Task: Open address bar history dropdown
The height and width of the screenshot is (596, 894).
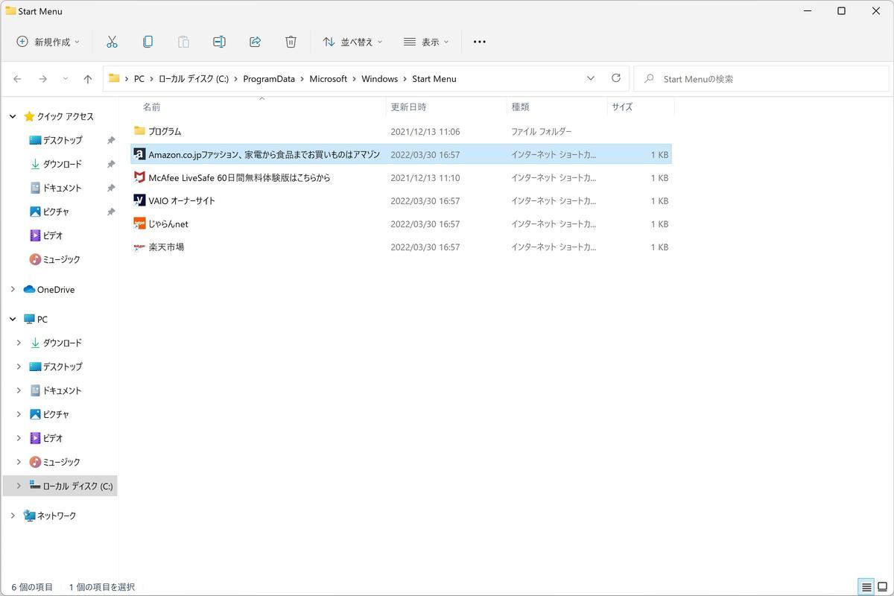Action: point(591,78)
